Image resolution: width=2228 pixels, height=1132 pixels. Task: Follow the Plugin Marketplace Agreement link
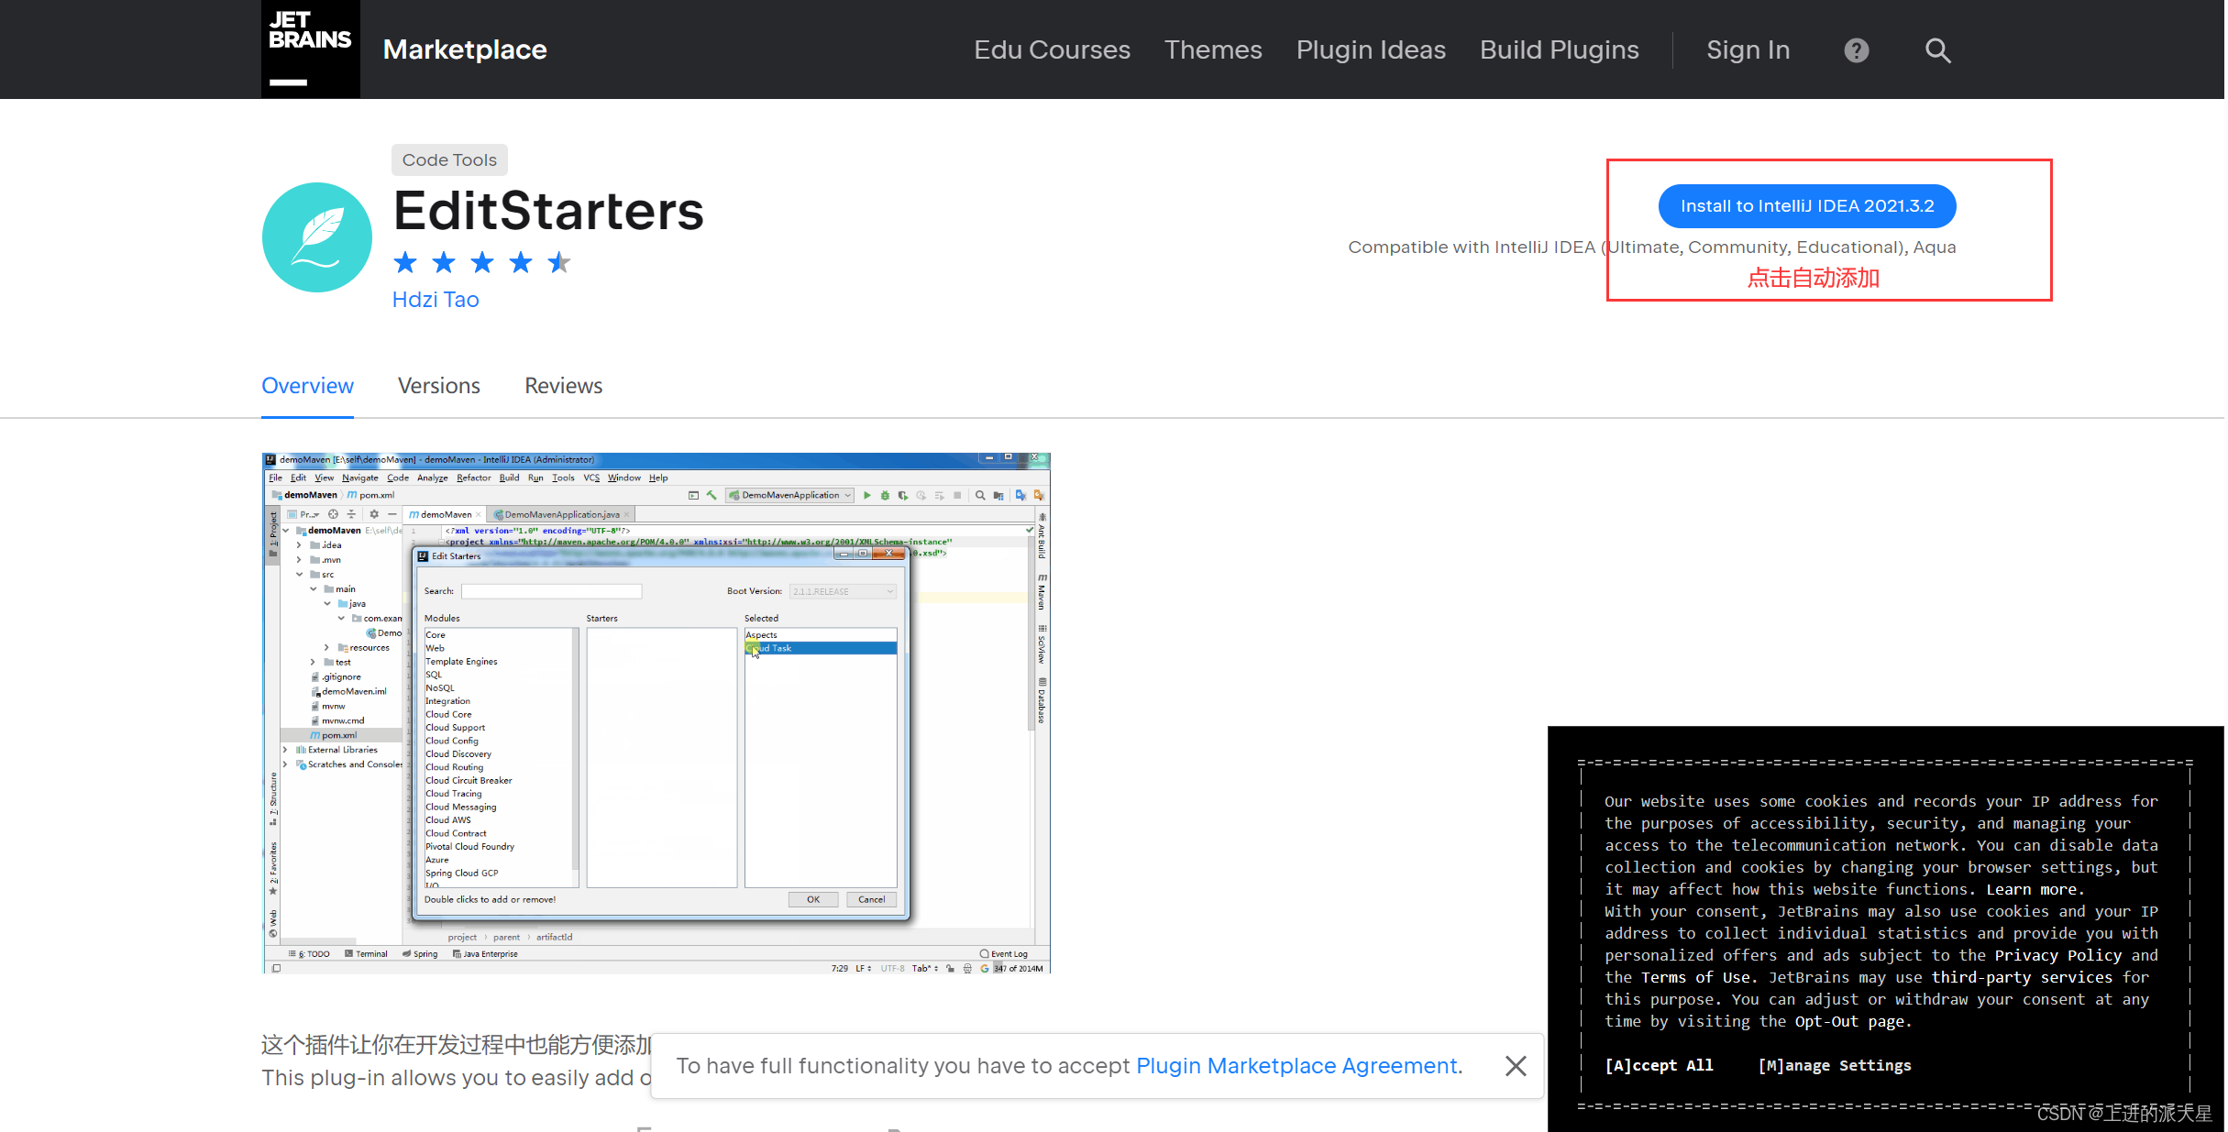(1296, 1065)
